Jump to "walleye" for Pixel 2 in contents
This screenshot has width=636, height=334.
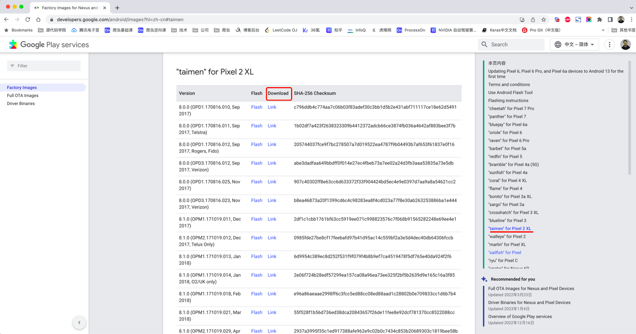(506, 236)
